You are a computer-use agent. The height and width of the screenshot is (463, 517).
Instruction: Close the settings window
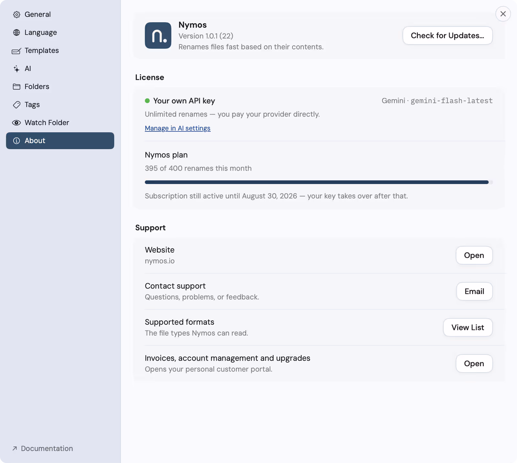click(503, 14)
